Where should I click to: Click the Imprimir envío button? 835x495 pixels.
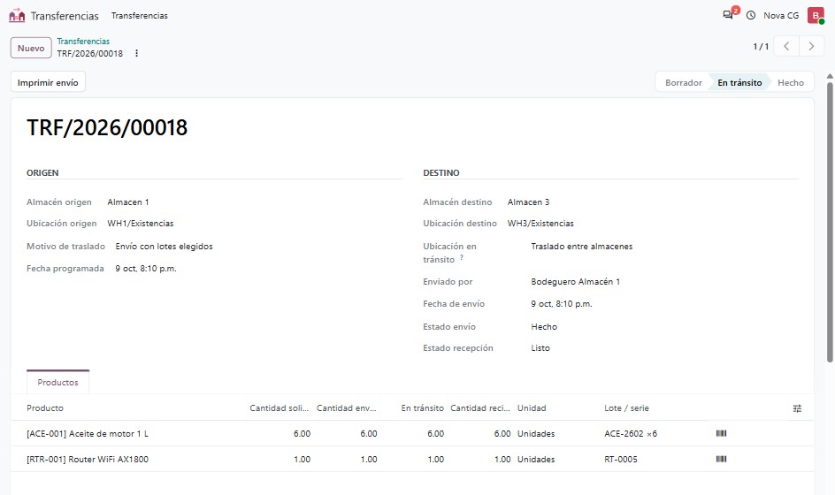point(48,82)
